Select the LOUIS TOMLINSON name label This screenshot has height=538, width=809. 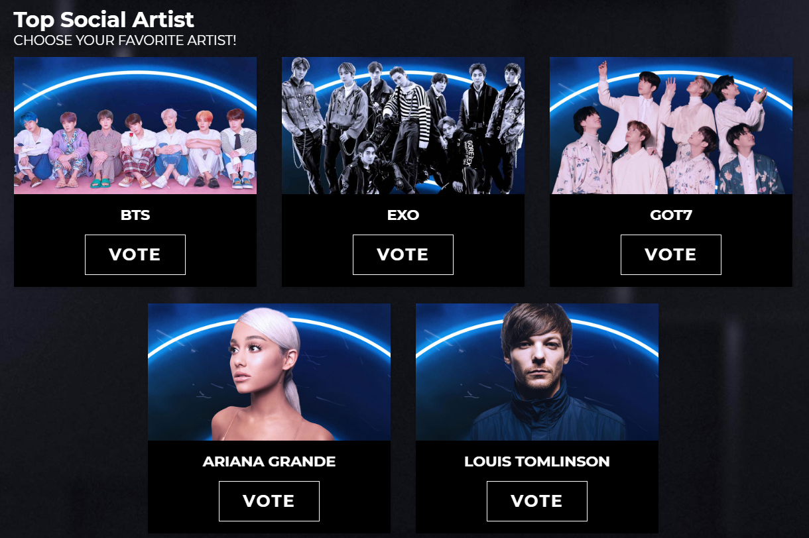pyautogui.click(x=537, y=462)
